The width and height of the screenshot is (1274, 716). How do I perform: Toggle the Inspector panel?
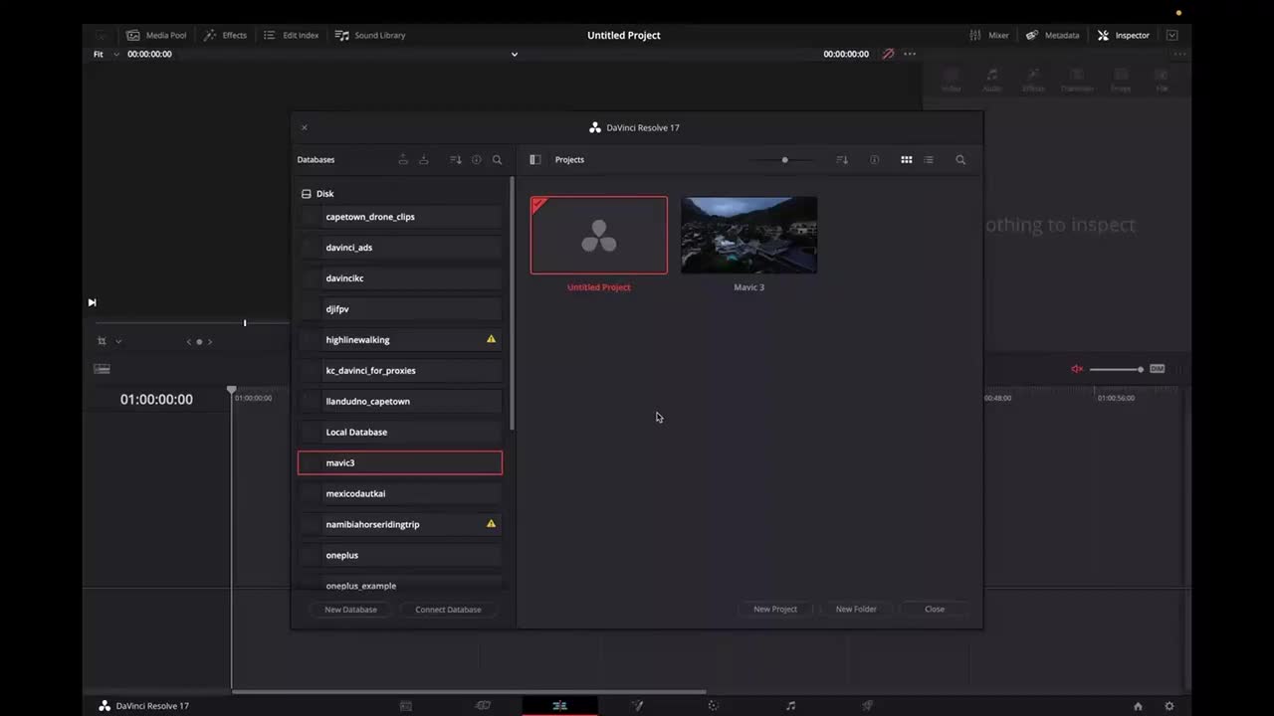1124,35
